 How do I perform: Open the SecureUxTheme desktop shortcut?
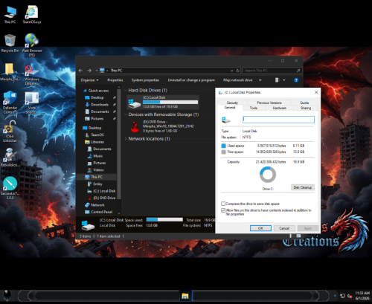(x=10, y=187)
